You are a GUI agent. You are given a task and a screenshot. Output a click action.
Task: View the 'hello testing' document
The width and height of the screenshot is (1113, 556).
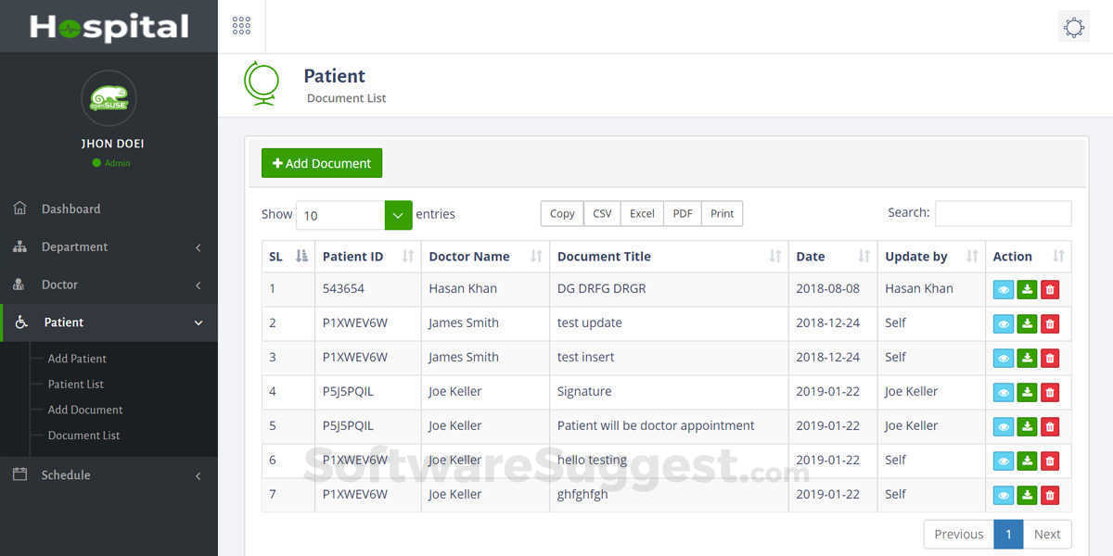pos(1004,461)
